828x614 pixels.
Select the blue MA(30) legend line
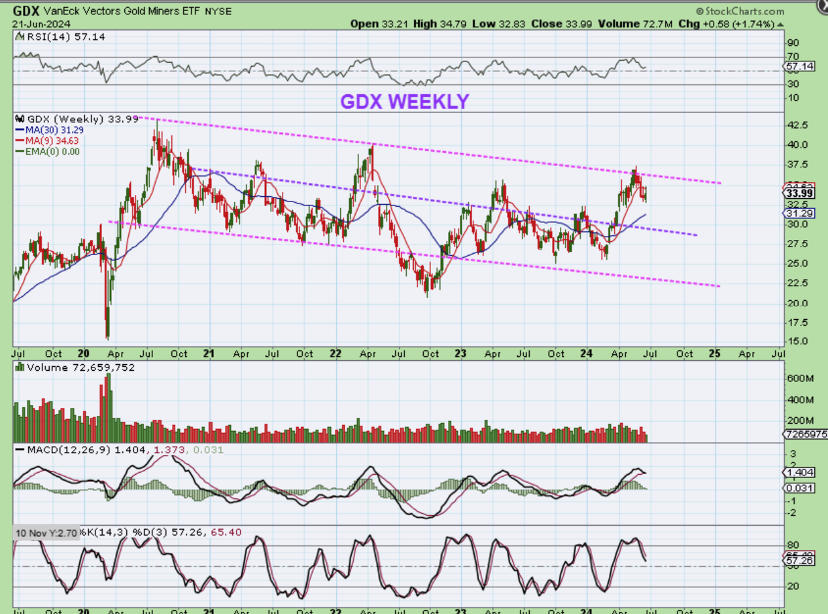pyautogui.click(x=18, y=130)
